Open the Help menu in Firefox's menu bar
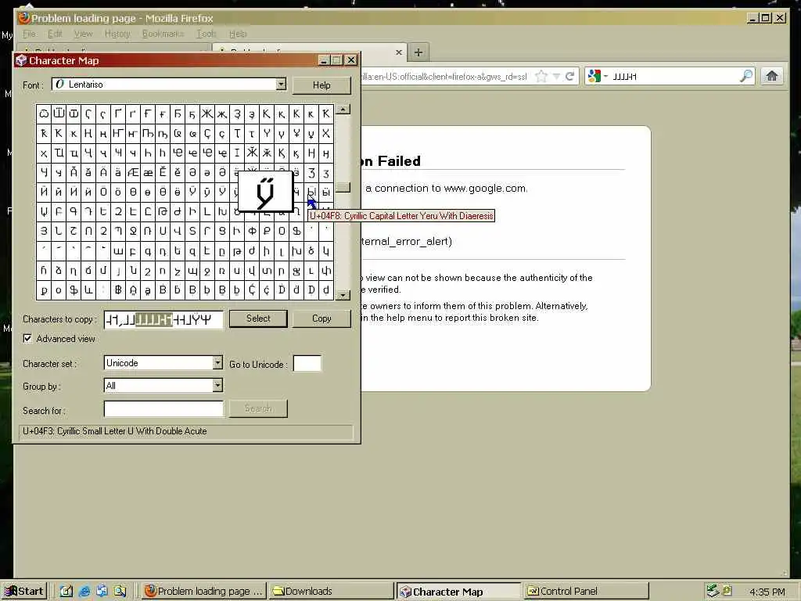 click(x=238, y=34)
